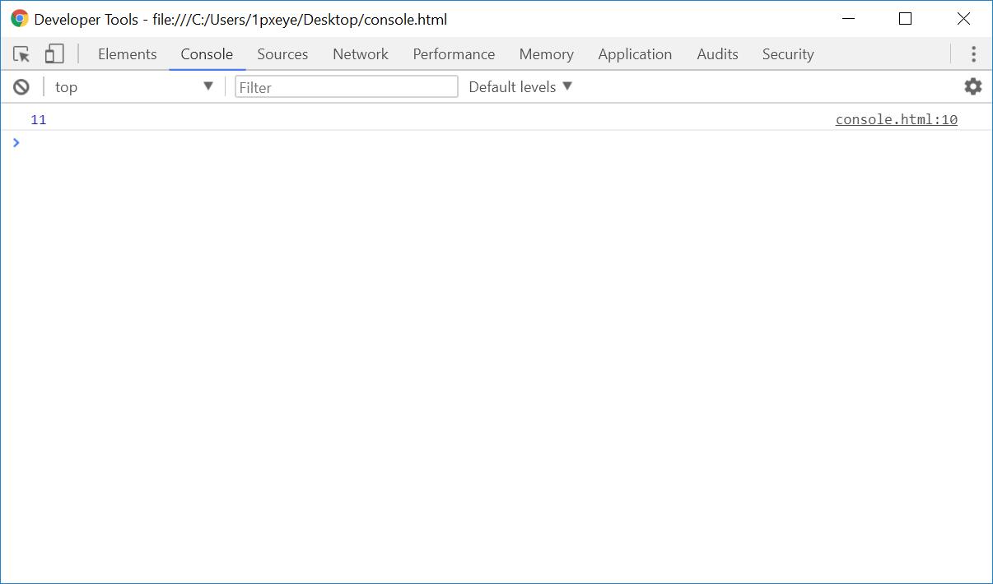Select the Performance tab
Screen dimensions: 993x584
point(454,54)
